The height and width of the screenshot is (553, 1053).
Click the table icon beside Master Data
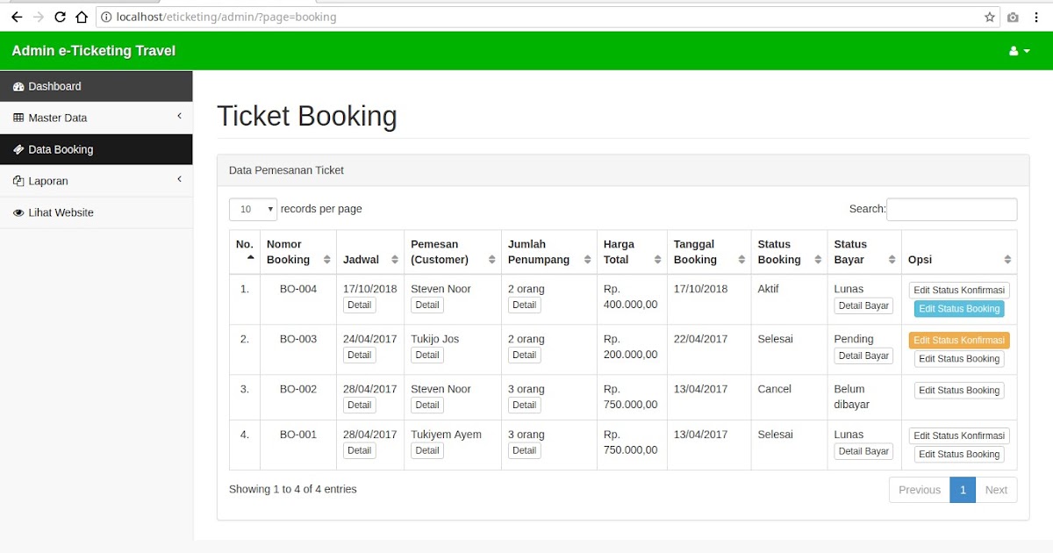pos(18,118)
